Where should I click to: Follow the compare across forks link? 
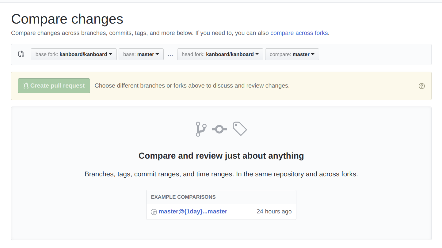coord(299,33)
